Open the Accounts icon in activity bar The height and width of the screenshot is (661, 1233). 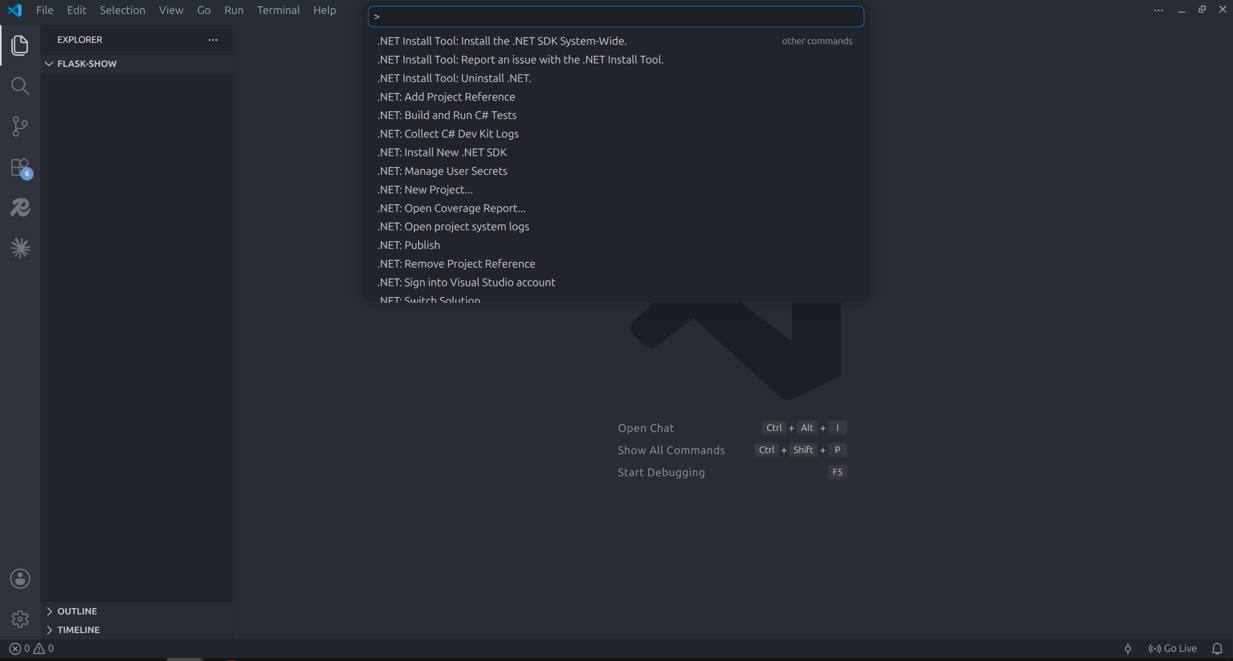point(20,579)
